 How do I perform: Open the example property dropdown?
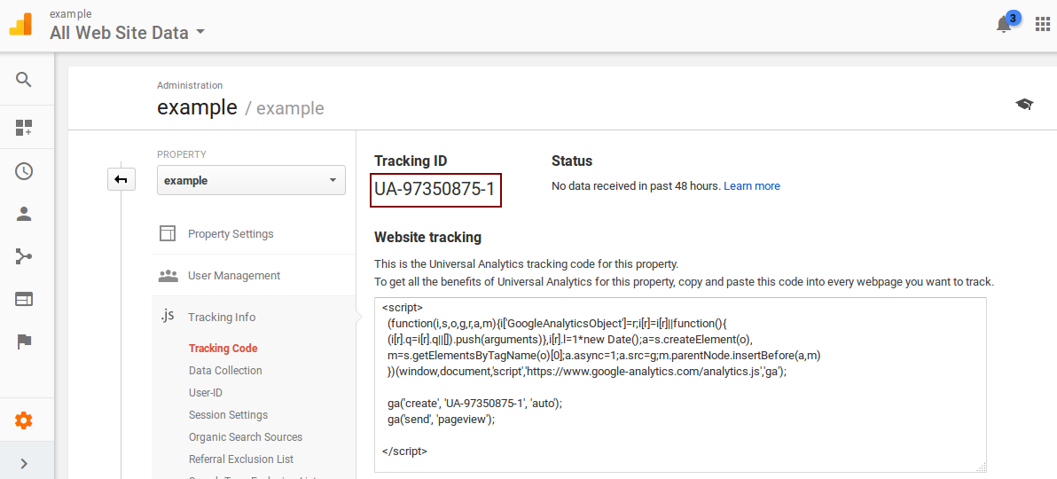point(251,180)
